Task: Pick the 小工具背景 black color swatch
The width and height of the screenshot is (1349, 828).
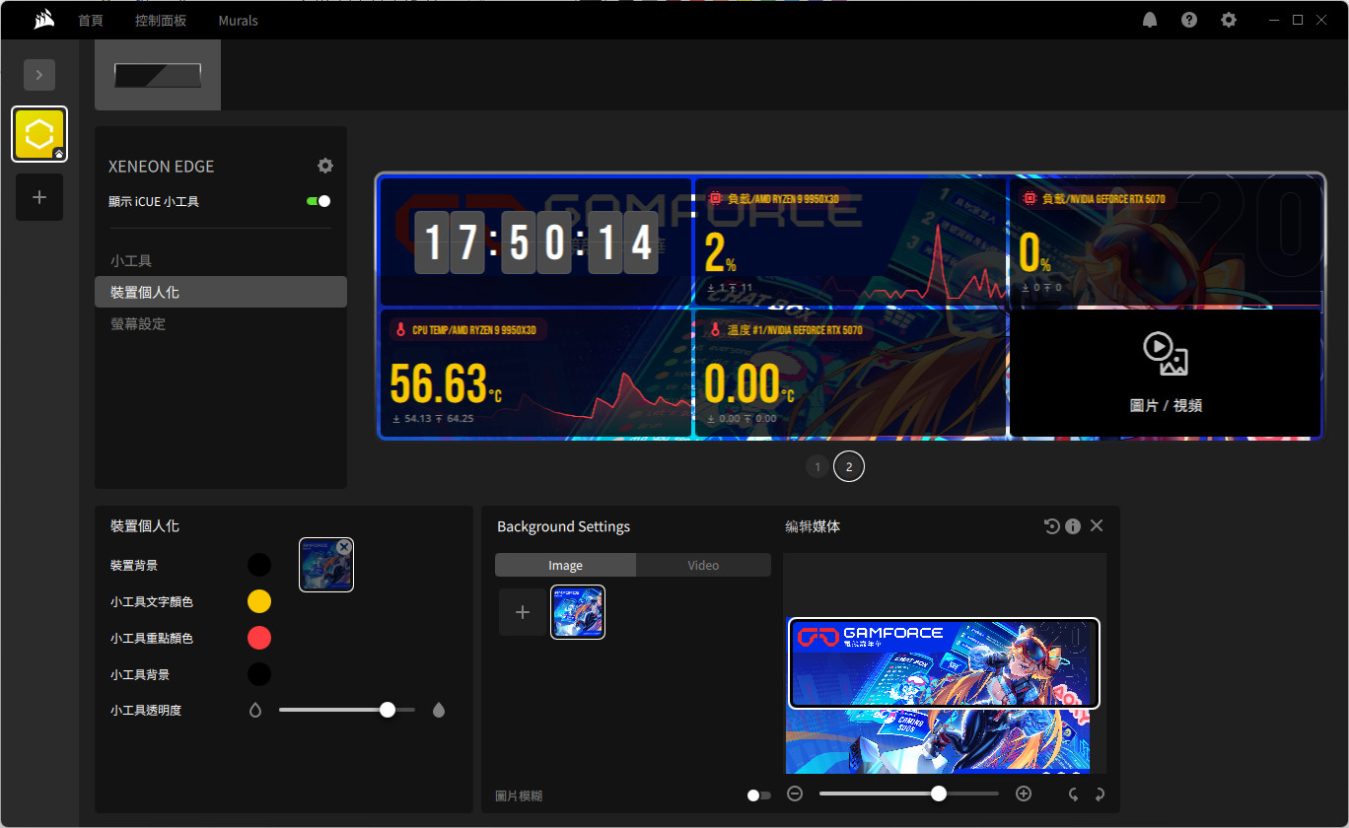Action: click(259, 674)
